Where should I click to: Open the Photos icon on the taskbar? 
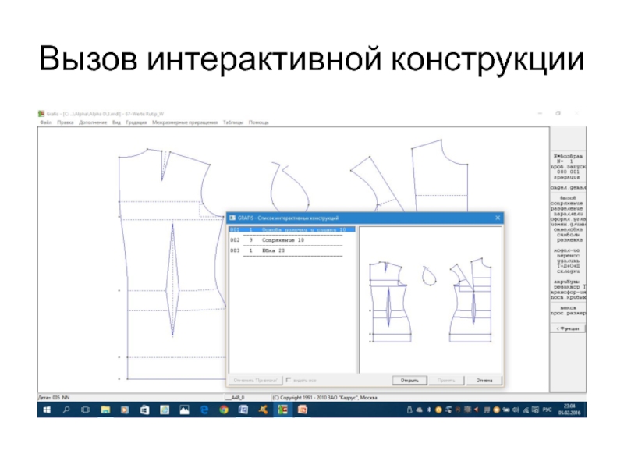pyautogui.click(x=184, y=410)
